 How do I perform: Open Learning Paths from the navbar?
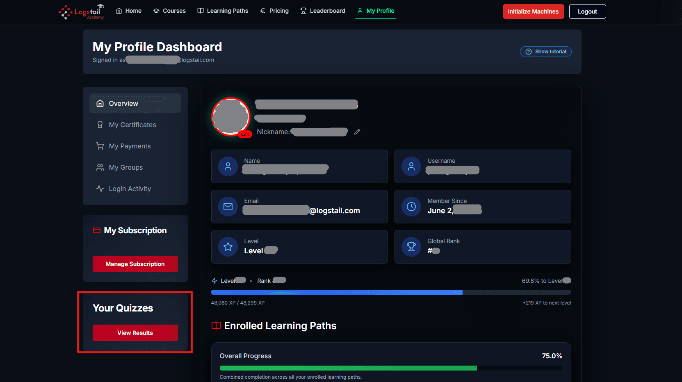(223, 11)
